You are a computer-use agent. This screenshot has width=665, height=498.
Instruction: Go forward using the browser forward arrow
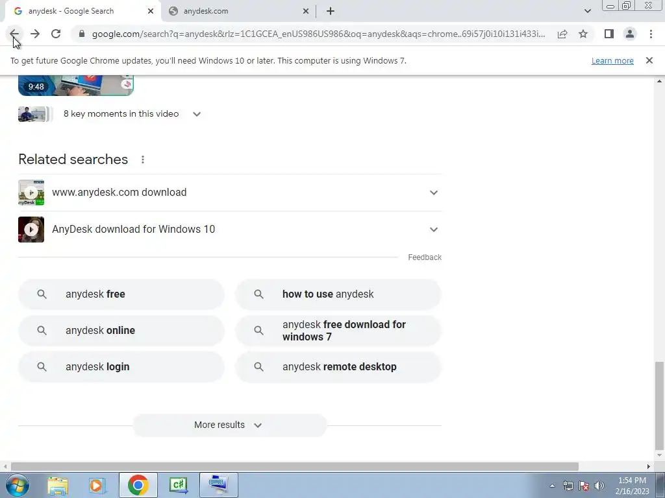coord(35,34)
